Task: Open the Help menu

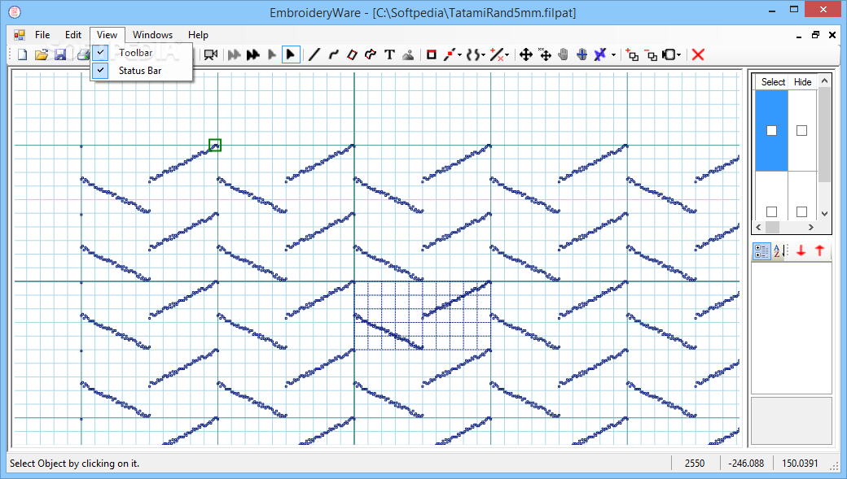Action: [198, 34]
